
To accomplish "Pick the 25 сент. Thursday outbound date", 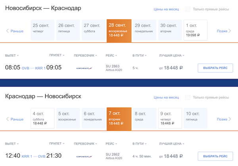I will click(x=42, y=30).
